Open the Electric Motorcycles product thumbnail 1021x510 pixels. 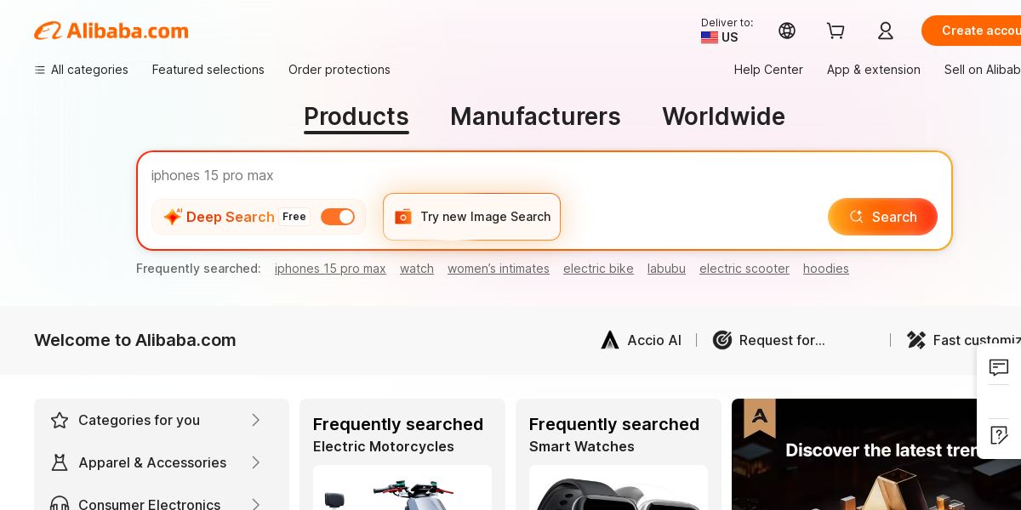click(x=402, y=487)
